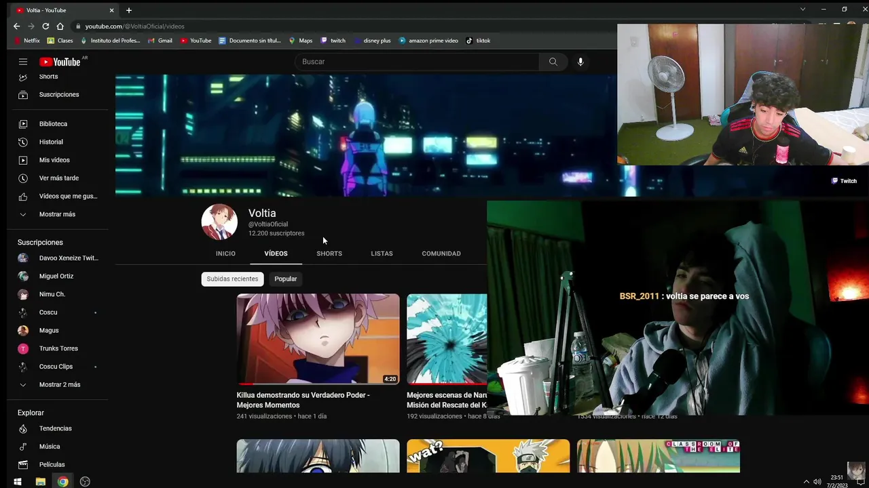This screenshot has height=488, width=869.
Task: Open the Kakashi 'wat?' video thumbnail
Action: click(x=488, y=456)
